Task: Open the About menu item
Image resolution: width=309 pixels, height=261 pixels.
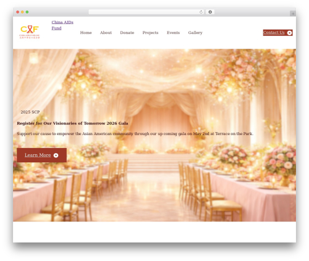Action: tap(106, 33)
